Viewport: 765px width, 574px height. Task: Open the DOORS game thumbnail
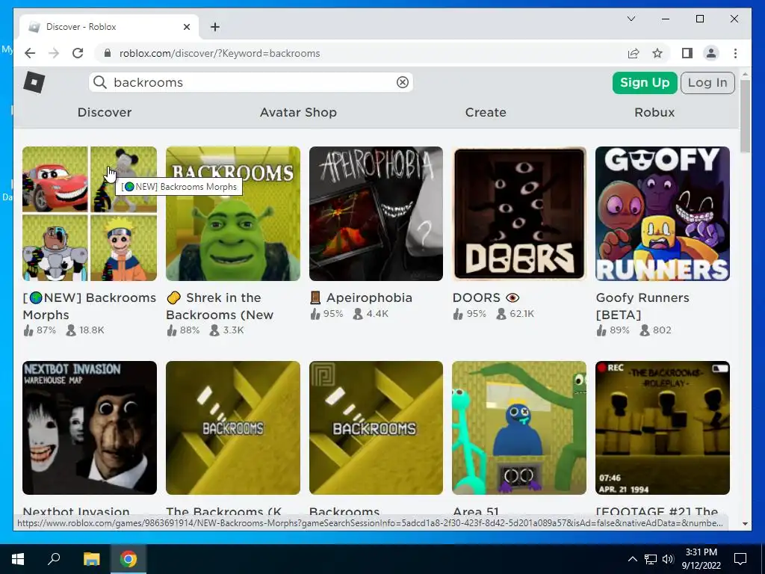pos(519,214)
